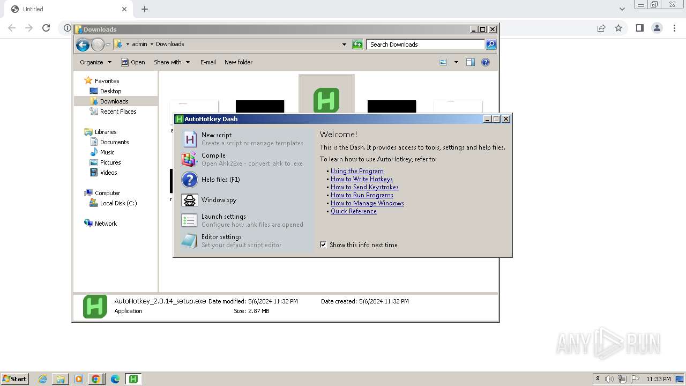
Task: Select Music library
Action: coord(107,152)
